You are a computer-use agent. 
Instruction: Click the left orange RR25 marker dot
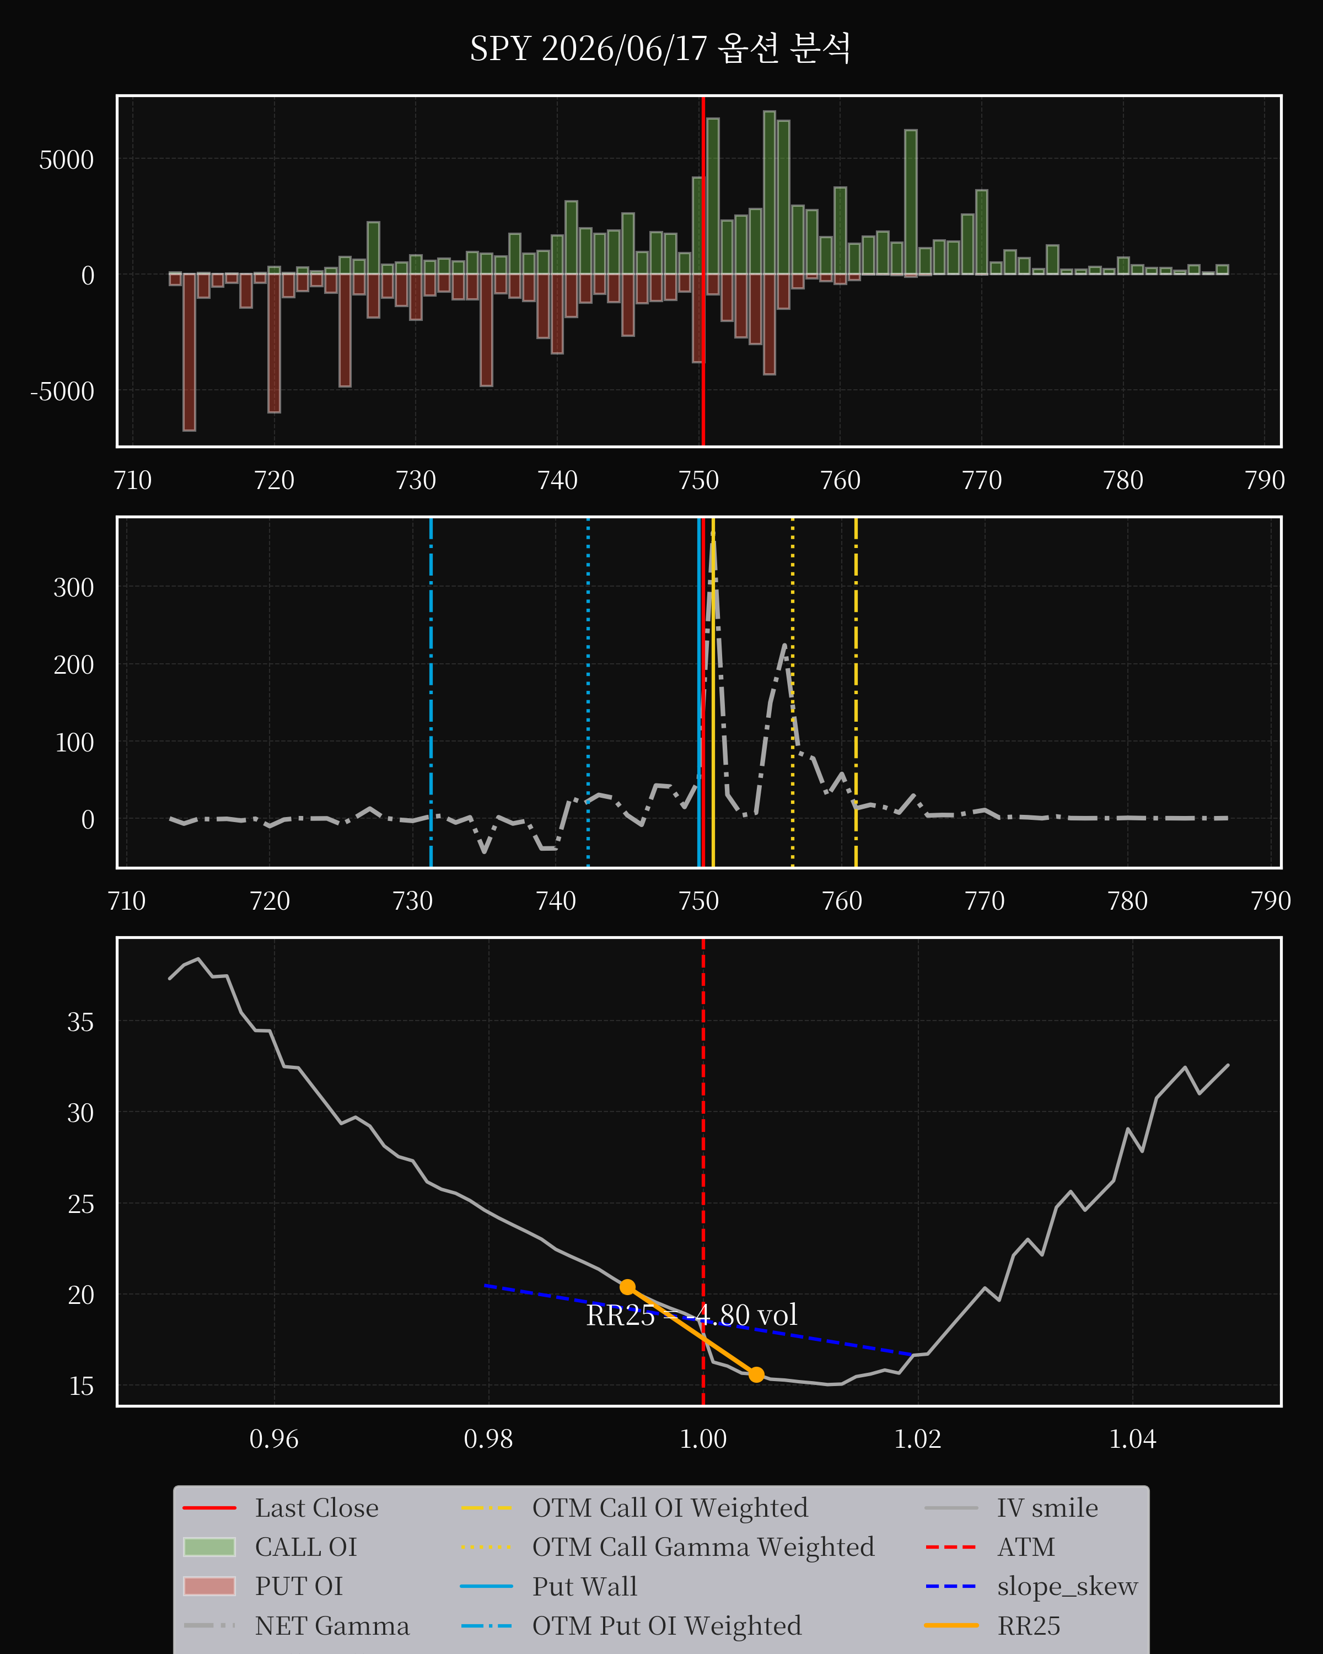(x=627, y=1286)
